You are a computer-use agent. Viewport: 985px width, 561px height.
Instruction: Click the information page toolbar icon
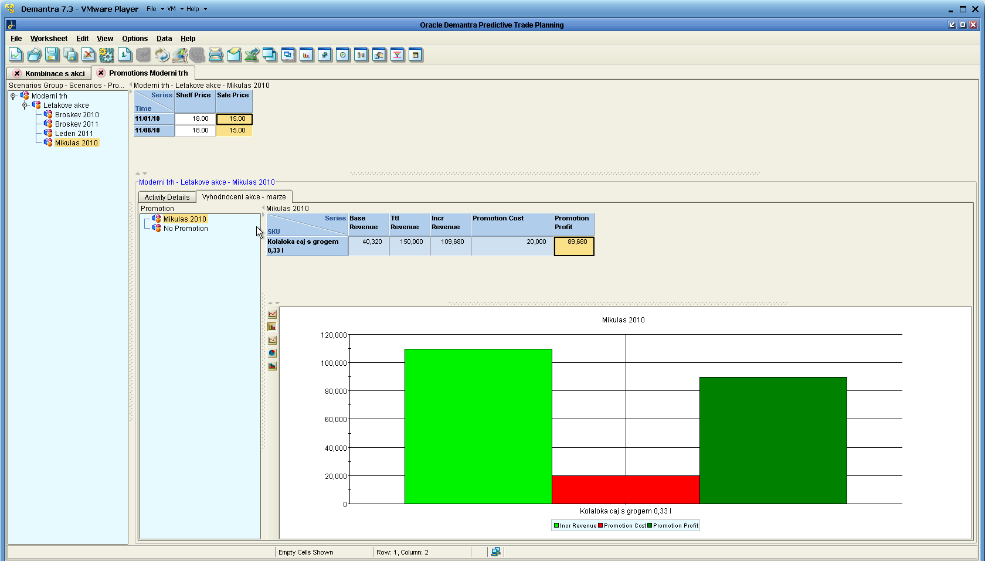click(125, 55)
